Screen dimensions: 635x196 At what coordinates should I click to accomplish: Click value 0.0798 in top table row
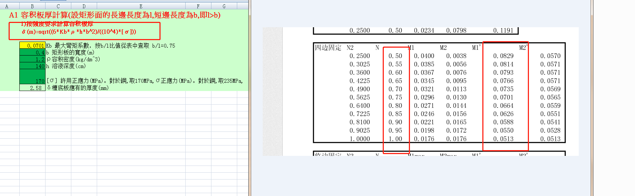(456, 30)
